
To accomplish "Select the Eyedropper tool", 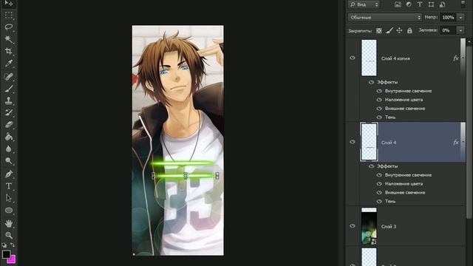I will (8, 64).
